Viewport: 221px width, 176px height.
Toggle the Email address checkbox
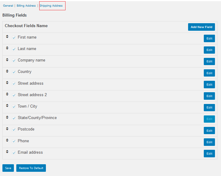[x=14, y=153]
